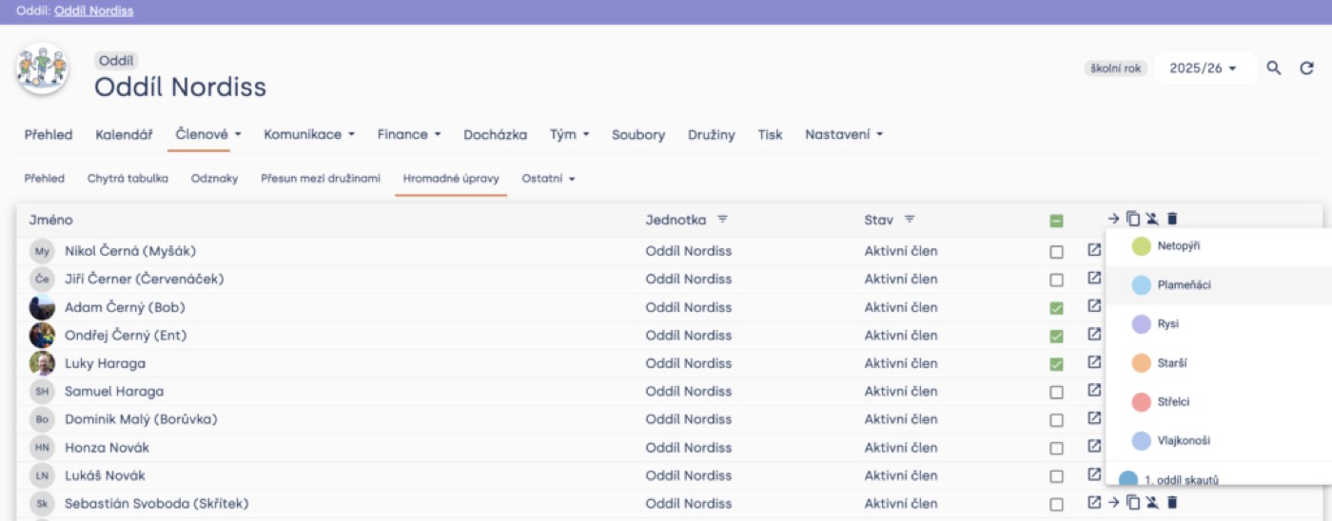Open Luky Haraga's profile link icon
This screenshot has width=1332, height=521.
(x=1094, y=362)
